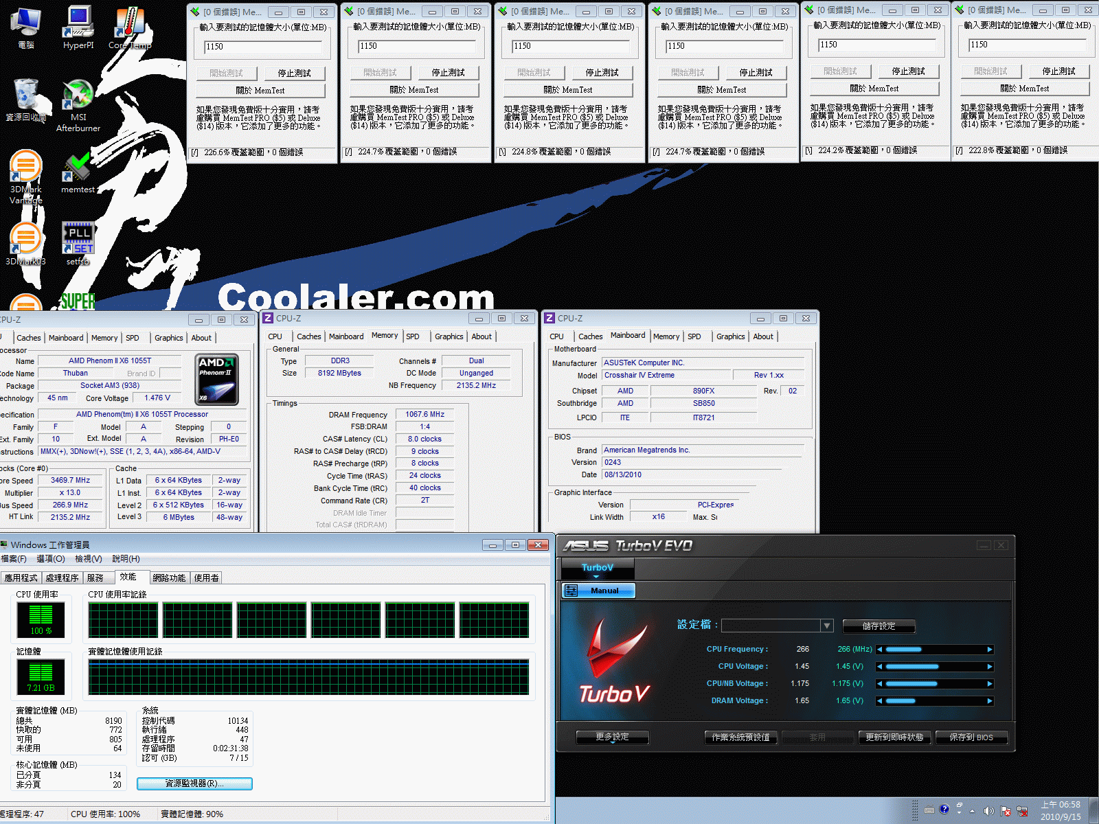The width and height of the screenshot is (1099, 824).
Task: Click the Z icon of the CPU-Z Memory window
Action: 268,319
